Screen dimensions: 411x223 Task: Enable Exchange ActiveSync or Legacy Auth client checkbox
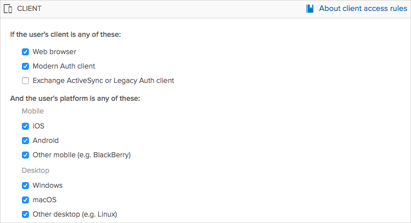(x=25, y=81)
